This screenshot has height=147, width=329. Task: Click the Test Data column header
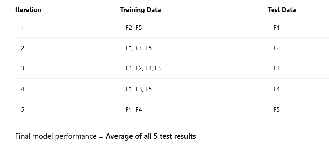point(282,10)
